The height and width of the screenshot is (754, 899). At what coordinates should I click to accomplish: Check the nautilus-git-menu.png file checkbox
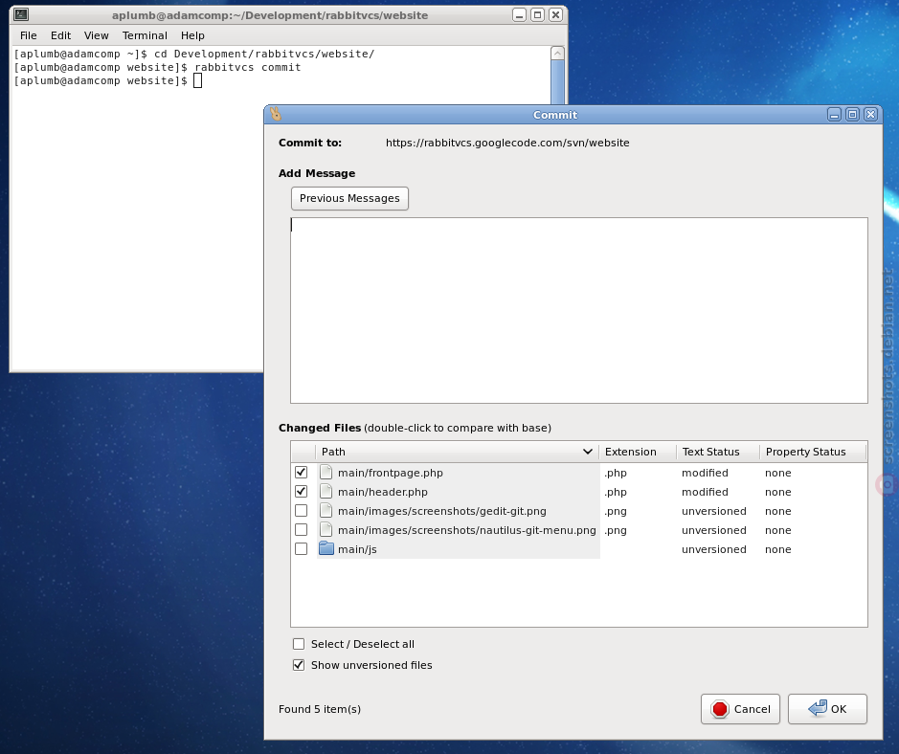tap(301, 530)
